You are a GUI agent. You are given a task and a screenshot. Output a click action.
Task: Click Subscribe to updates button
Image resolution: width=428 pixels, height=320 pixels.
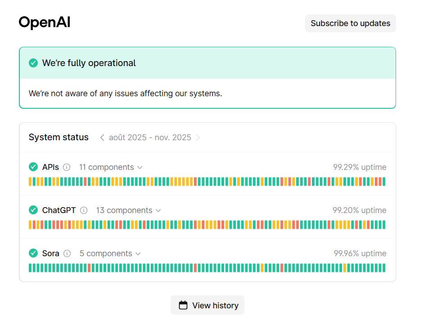click(x=350, y=23)
